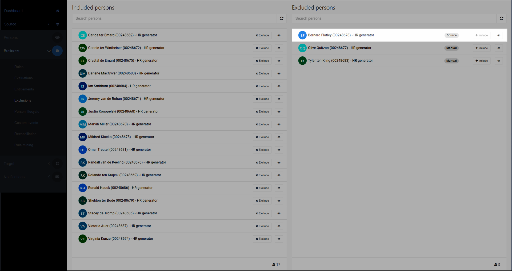Viewport: 512px width, 271px height.
Task: Open the Entitlements menu item
Action: pyautogui.click(x=24, y=89)
